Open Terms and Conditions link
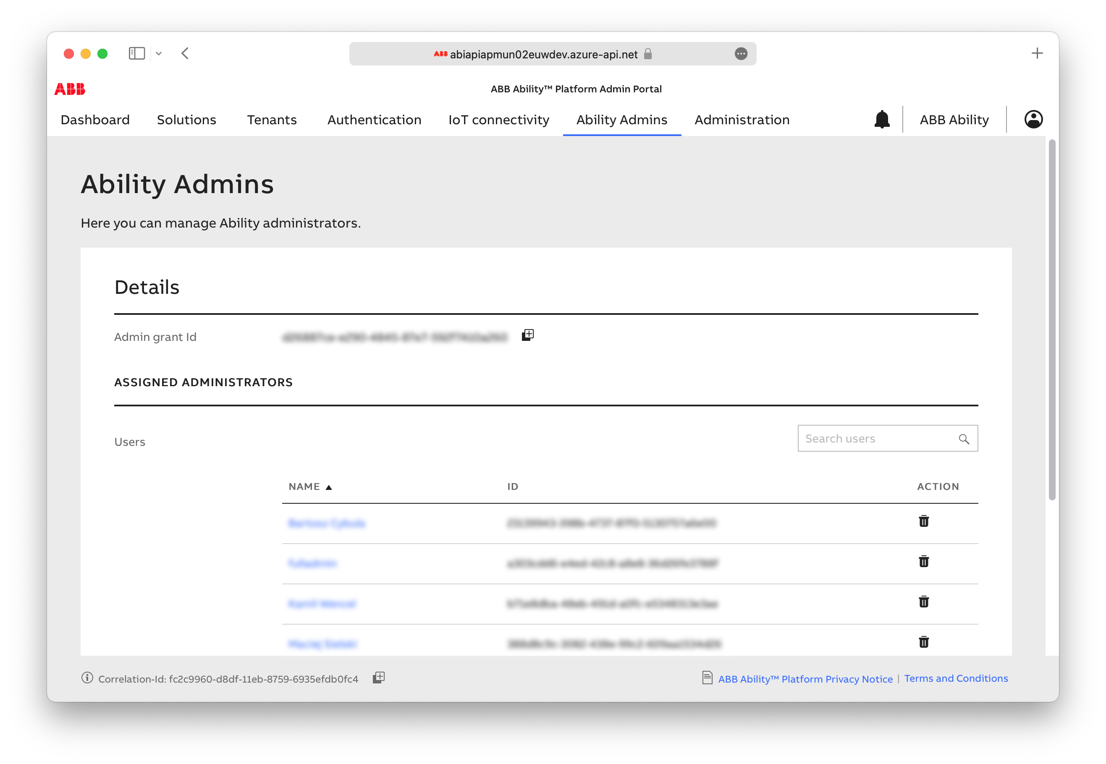 956,678
